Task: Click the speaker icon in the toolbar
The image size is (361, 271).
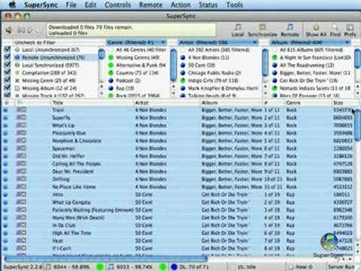Action: tap(9, 30)
